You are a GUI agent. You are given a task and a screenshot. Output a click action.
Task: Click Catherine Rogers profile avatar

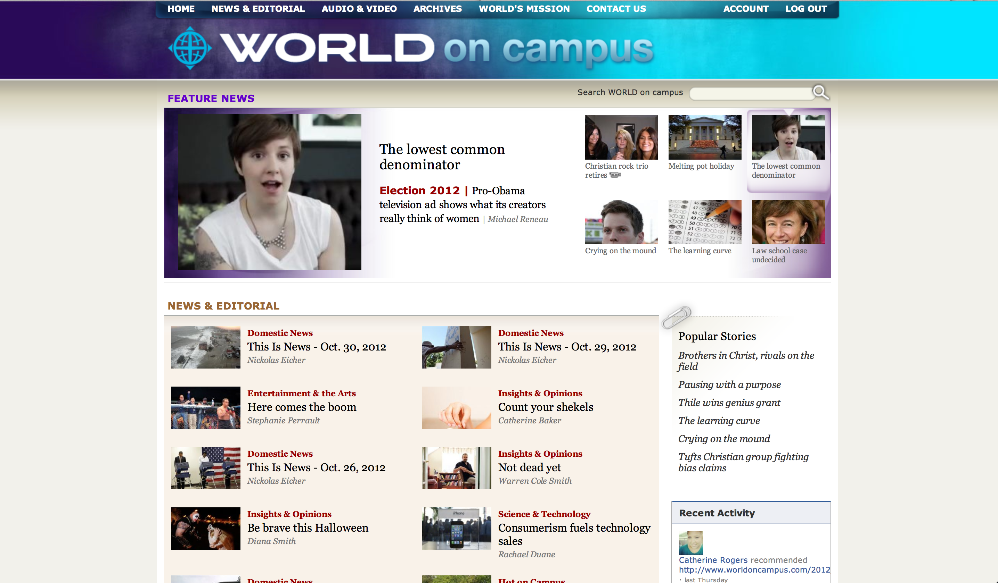coord(691,543)
